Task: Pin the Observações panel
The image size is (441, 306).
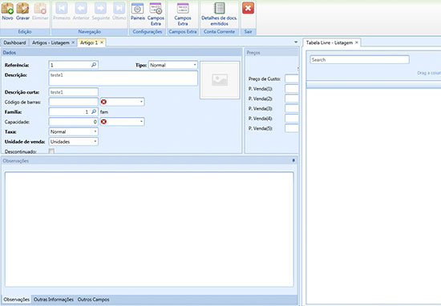Action: pyautogui.click(x=293, y=161)
